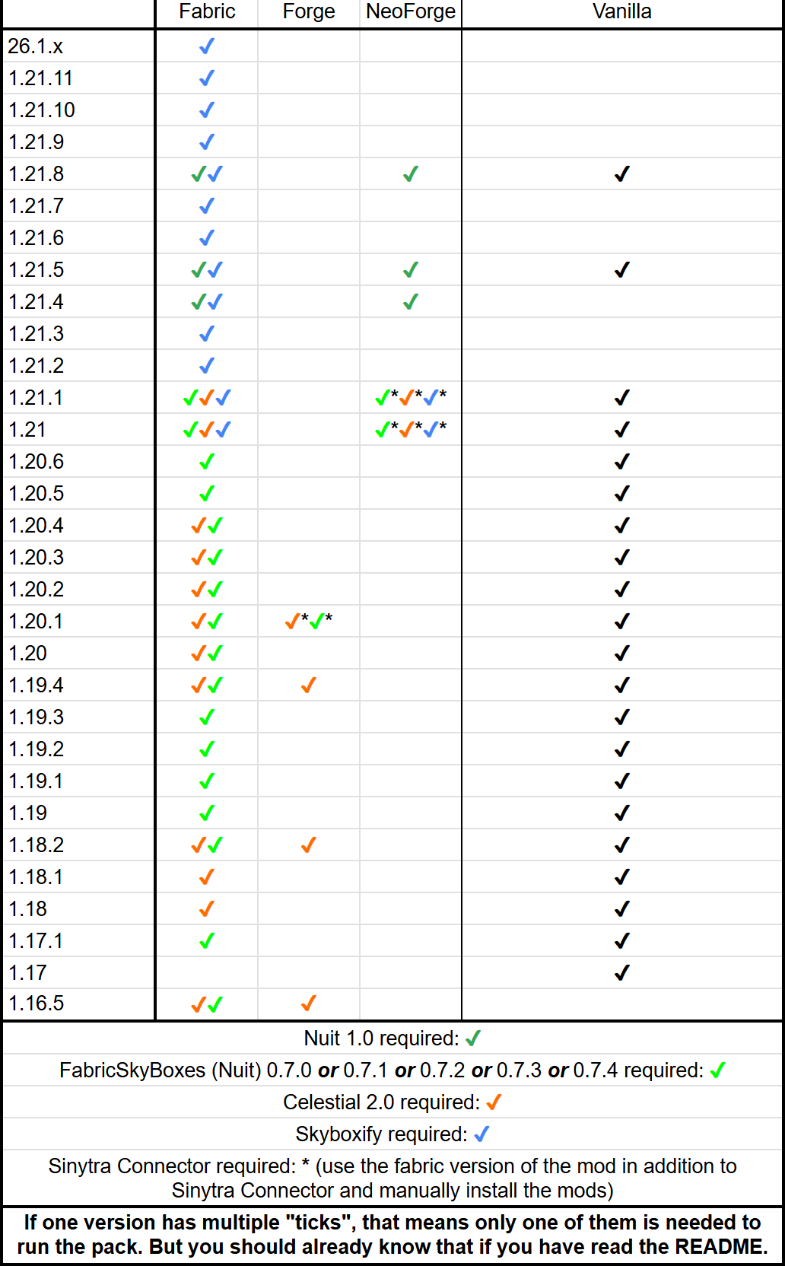Viewport: 785px width, 1266px height.
Task: Click the Forge orange tick for 1.18.2
Action: [309, 845]
